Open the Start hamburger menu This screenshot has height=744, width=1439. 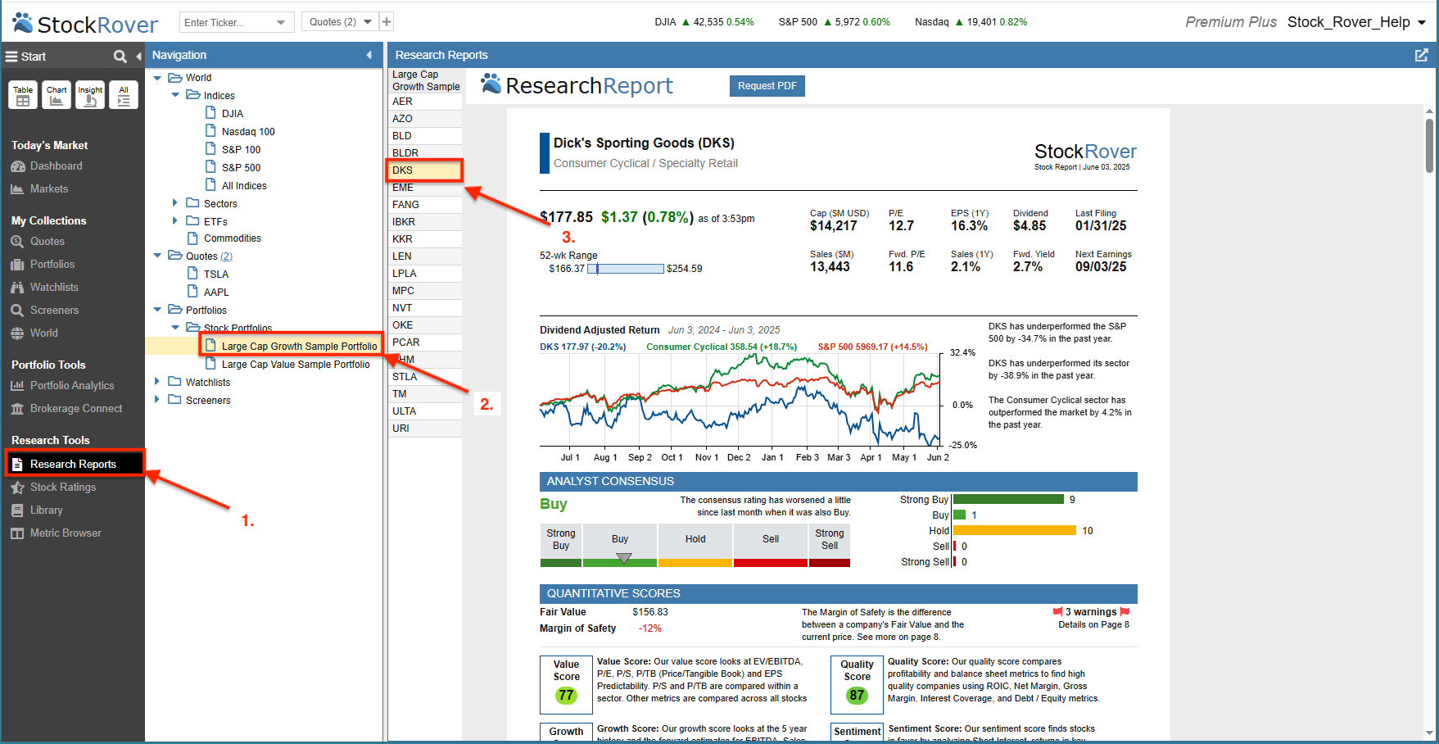(x=11, y=57)
